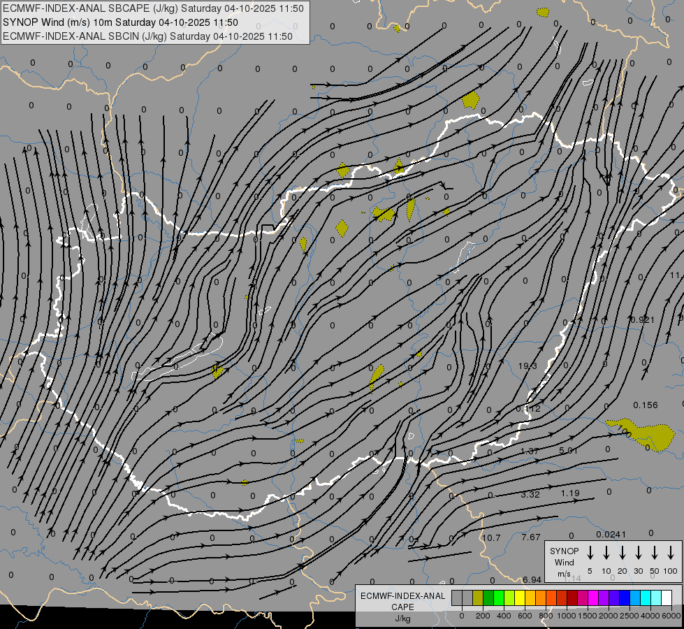This screenshot has width=684, height=629.
Task: Select the bright magenta legend swatch
Action: [593, 598]
